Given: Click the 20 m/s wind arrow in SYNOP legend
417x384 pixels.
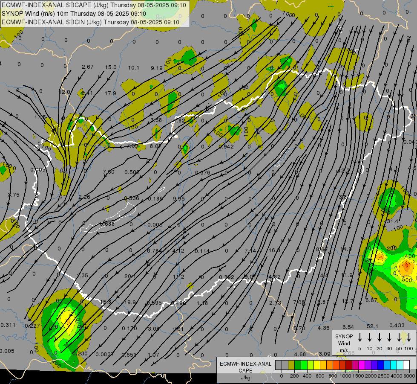Looking at the screenshot, I should click(x=380, y=337).
